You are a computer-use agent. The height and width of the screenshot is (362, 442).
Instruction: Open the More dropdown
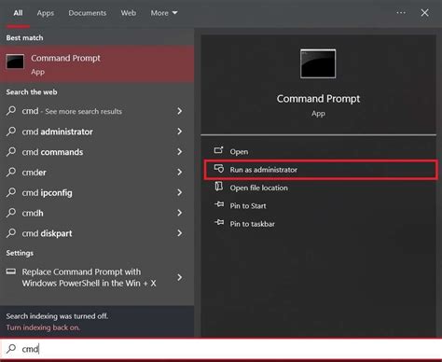164,13
